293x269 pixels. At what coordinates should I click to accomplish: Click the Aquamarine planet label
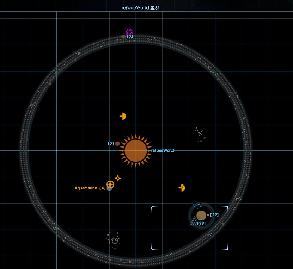(x=86, y=188)
